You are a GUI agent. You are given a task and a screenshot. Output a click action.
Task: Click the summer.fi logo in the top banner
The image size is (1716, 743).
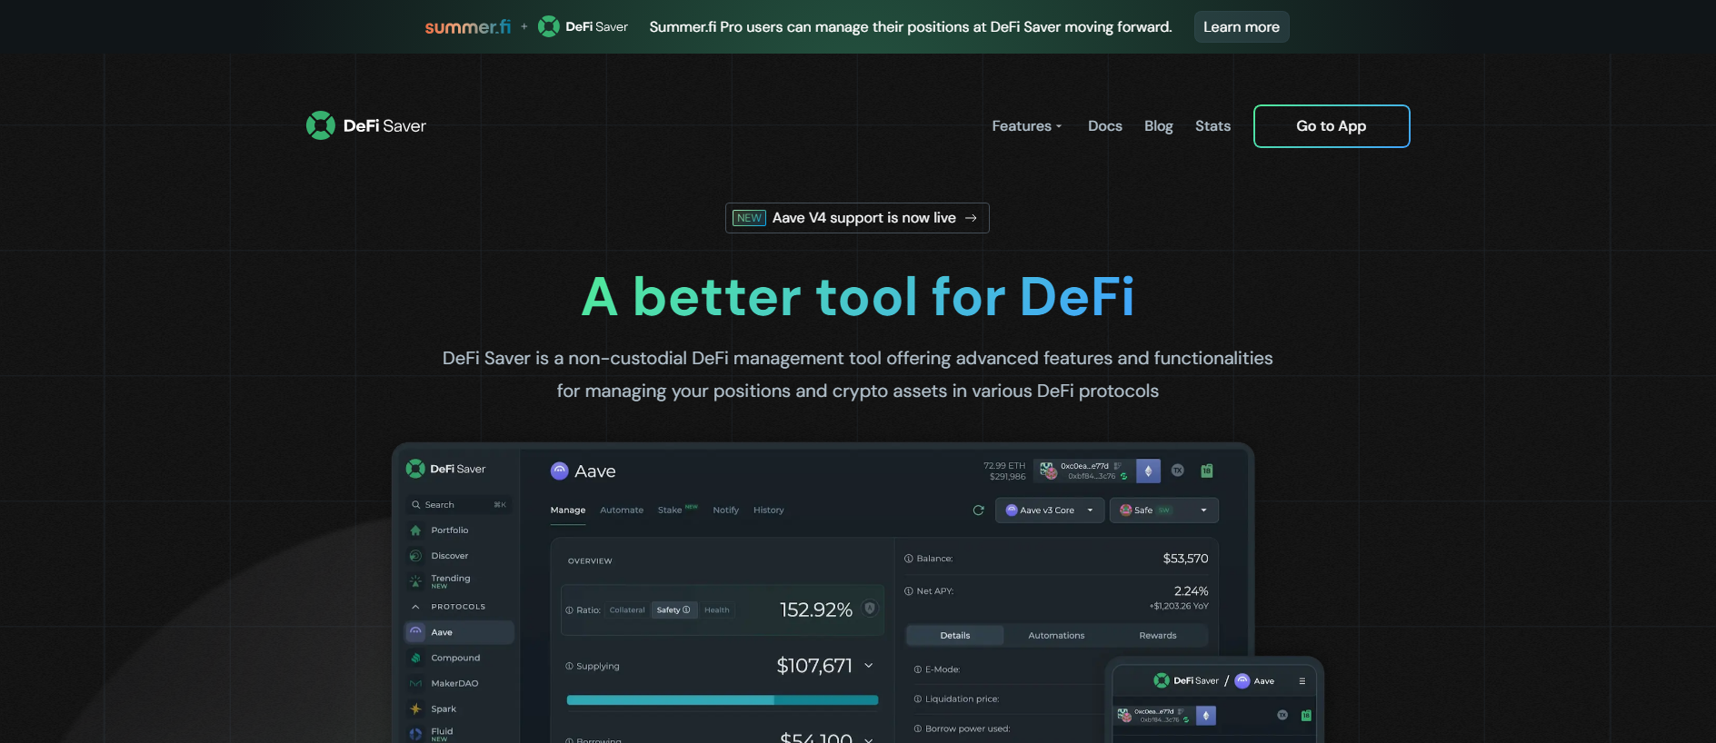point(467,27)
